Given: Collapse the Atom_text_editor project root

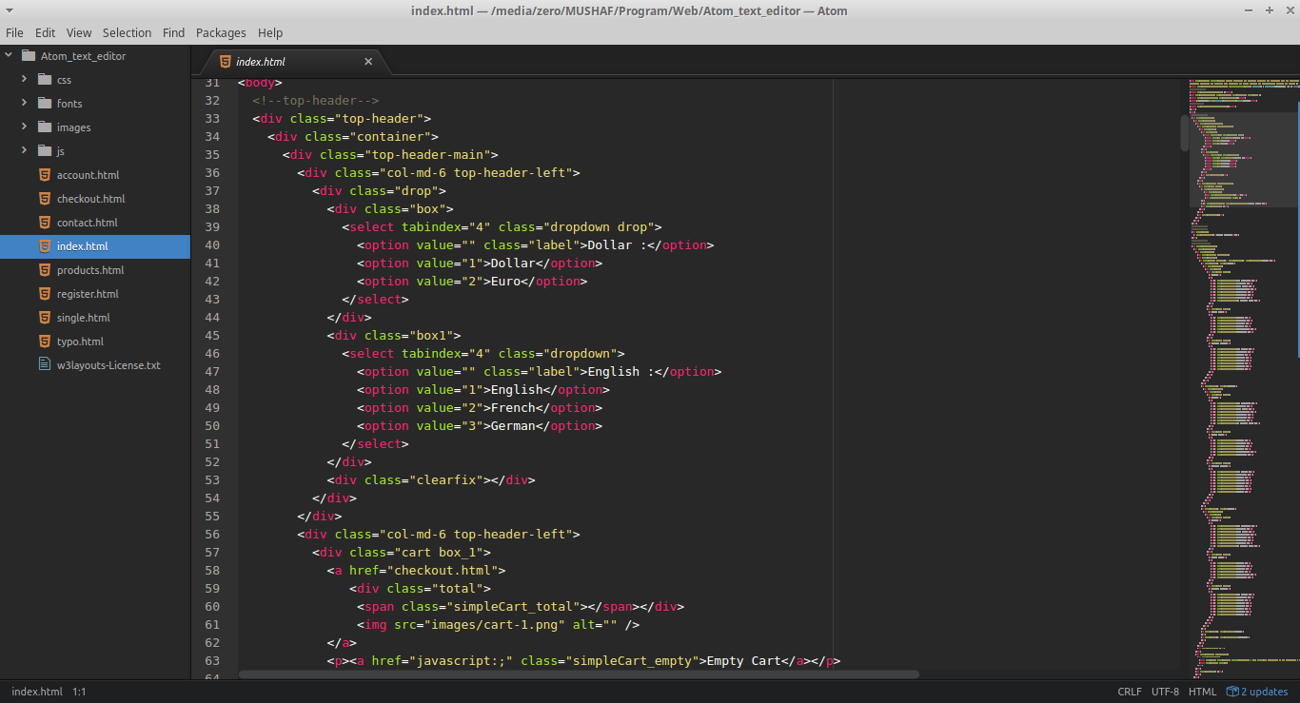Looking at the screenshot, I should tap(8, 55).
